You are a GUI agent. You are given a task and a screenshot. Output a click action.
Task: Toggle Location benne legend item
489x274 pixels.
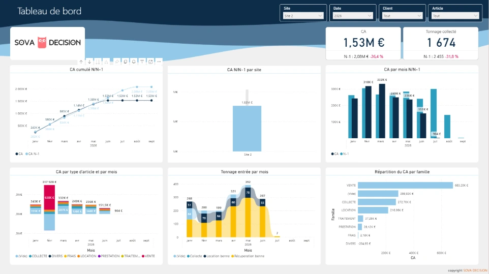(217, 256)
